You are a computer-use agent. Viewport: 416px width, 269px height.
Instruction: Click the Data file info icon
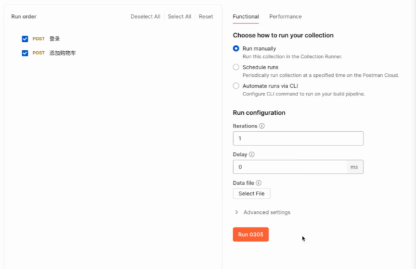(x=259, y=183)
